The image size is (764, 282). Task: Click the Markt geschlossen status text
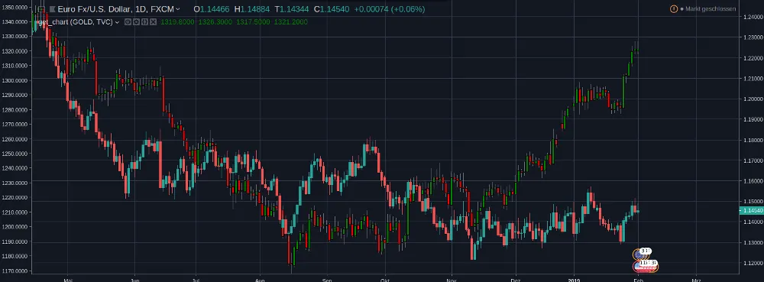(711, 8)
